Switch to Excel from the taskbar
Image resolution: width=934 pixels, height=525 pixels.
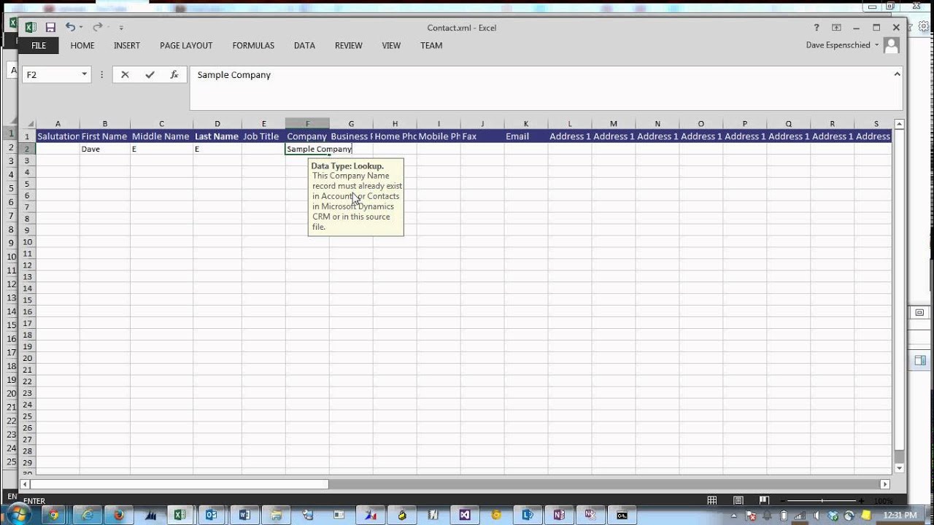[x=180, y=515]
